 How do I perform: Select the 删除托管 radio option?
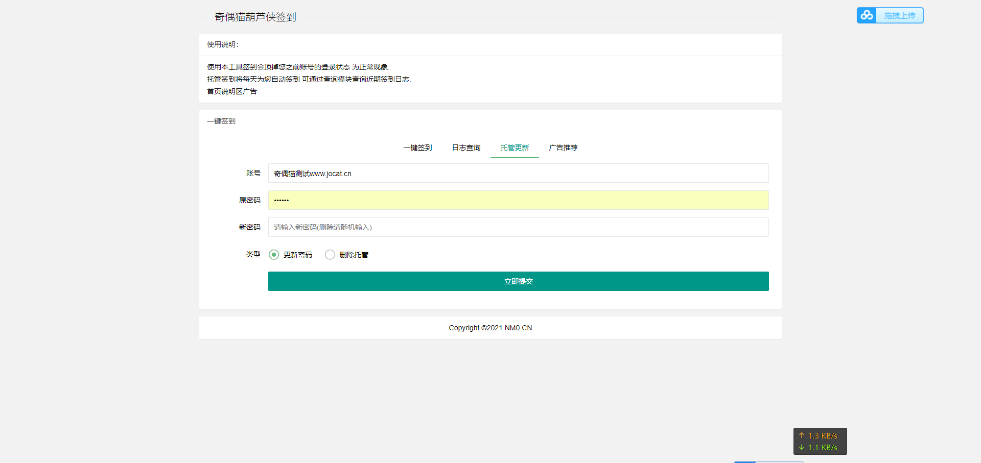click(x=346, y=255)
